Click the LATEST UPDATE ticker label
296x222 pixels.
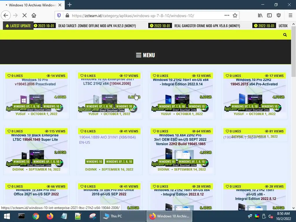click(x=18, y=26)
